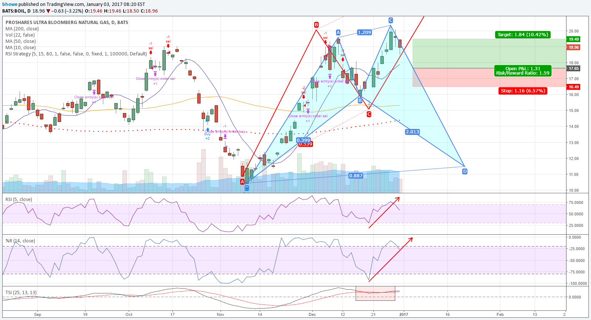This screenshot has width=591, height=320.
Task: Click the RSI (5, close) pane label
Action: (19, 200)
